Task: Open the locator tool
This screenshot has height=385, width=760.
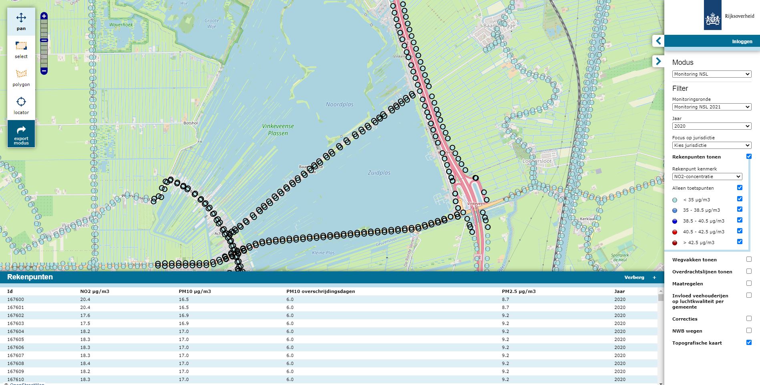Action: (21, 106)
